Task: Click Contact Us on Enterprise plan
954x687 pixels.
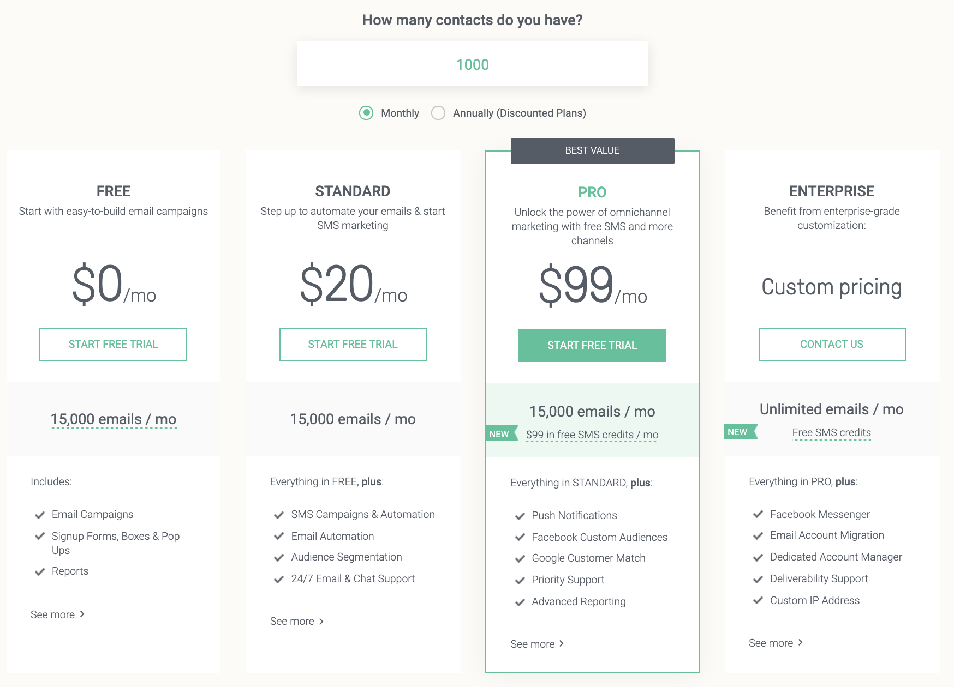Action: coord(832,345)
